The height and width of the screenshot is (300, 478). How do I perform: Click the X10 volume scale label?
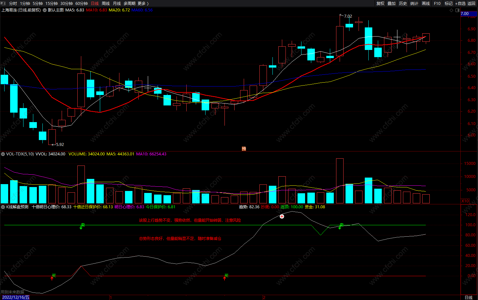[465, 201]
